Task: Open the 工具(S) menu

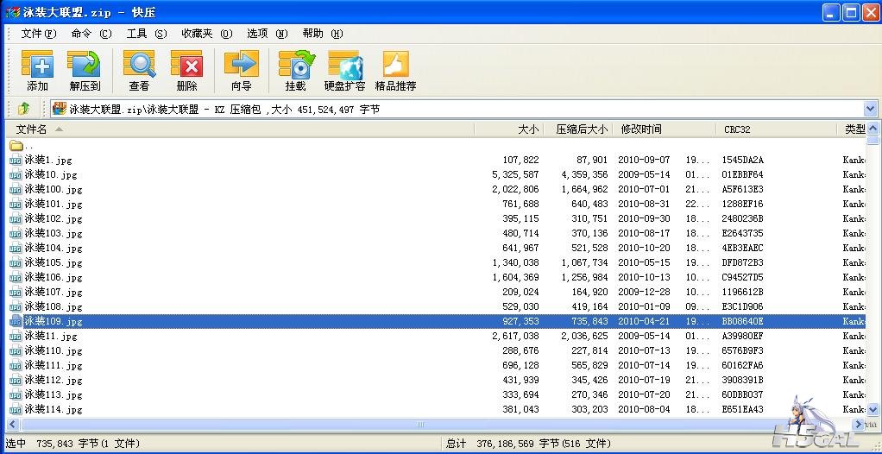Action: point(147,34)
